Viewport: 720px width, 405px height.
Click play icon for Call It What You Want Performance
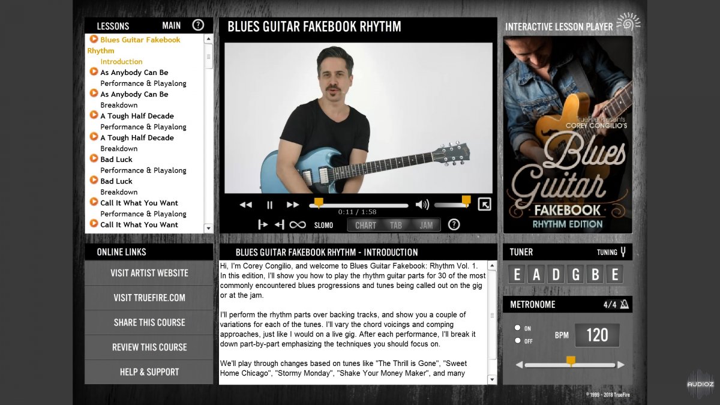click(94, 202)
